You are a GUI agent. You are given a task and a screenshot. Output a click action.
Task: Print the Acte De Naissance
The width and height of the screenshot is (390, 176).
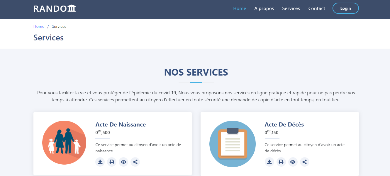pyautogui.click(x=112, y=162)
